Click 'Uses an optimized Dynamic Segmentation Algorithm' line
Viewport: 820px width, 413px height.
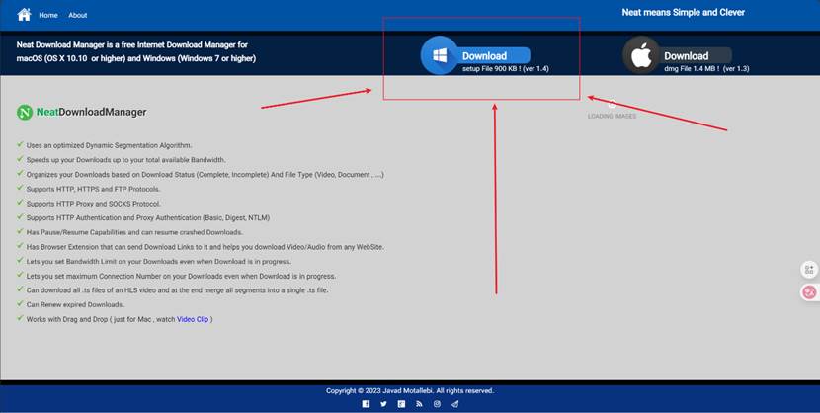coord(110,145)
